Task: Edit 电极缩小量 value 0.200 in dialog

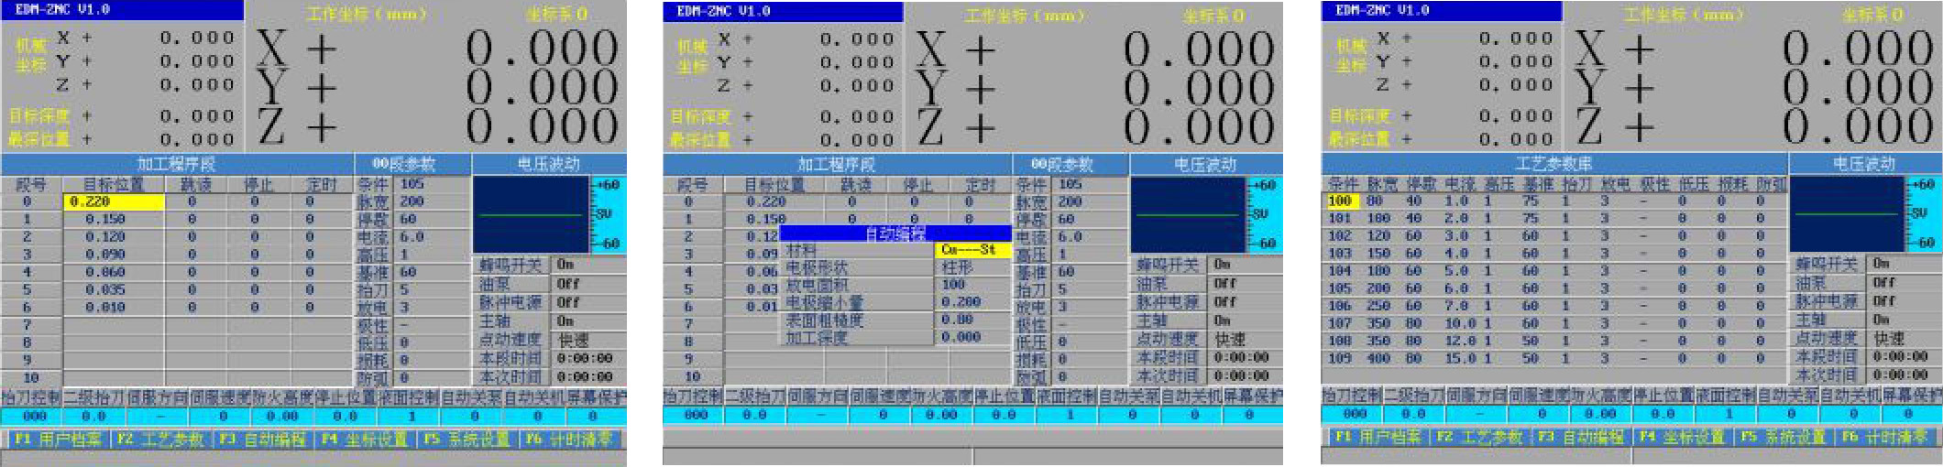Action: click(972, 302)
